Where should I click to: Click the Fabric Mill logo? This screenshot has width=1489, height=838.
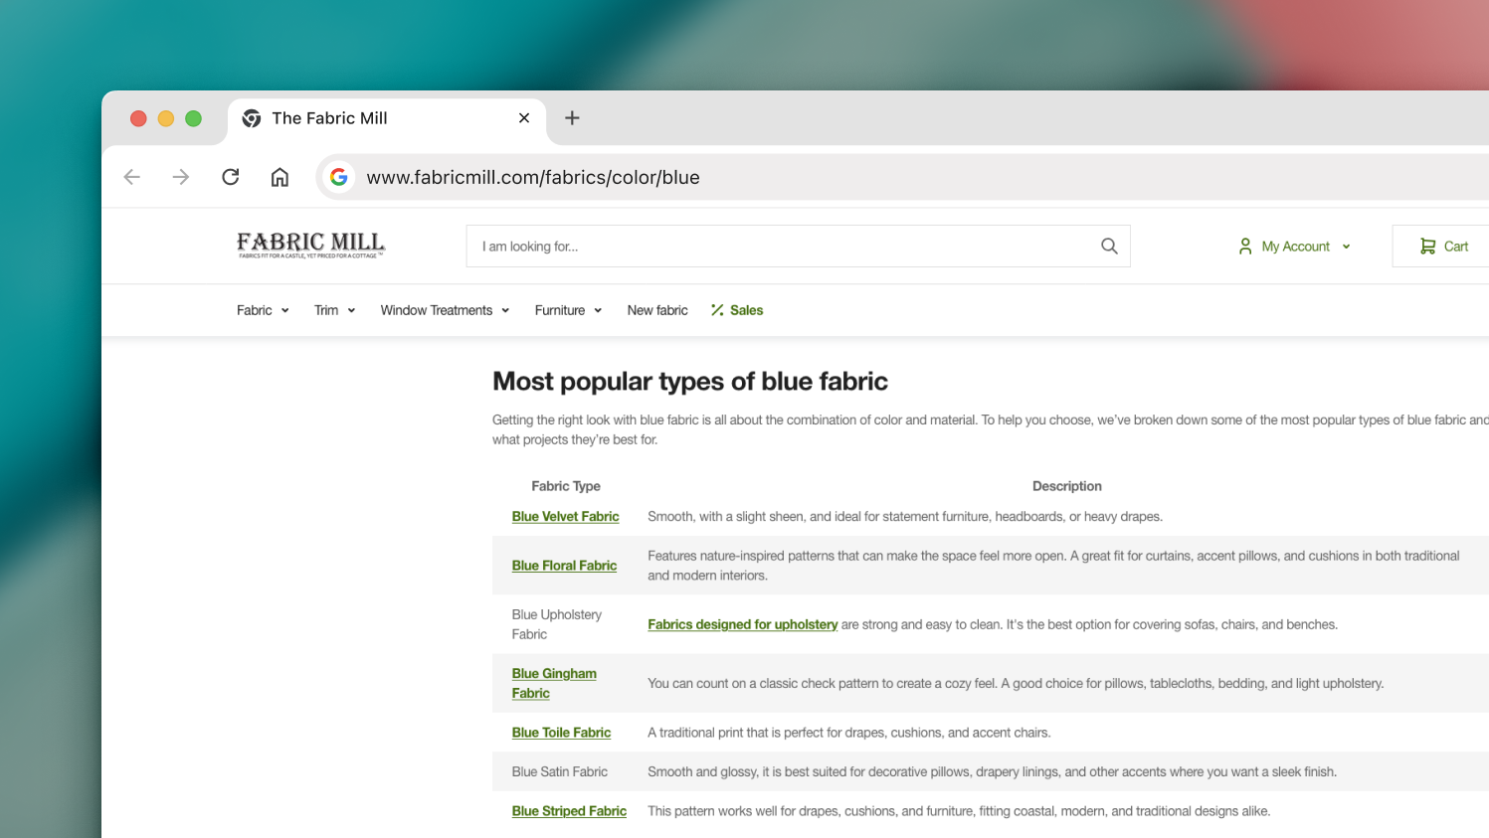click(311, 245)
